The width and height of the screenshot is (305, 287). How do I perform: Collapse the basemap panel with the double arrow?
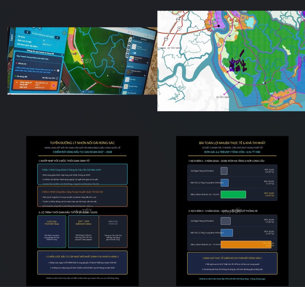(134, 37)
